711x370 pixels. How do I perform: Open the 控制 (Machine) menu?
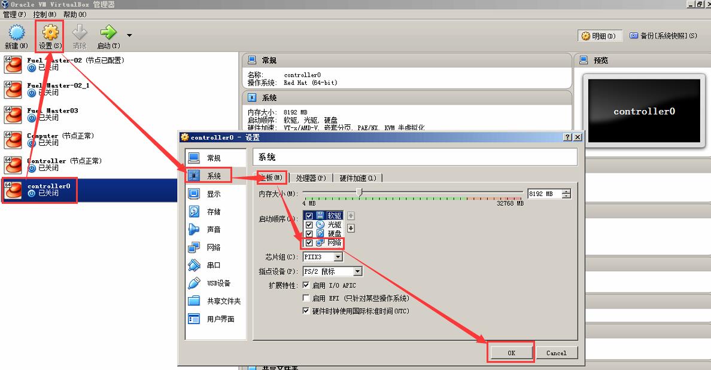[x=44, y=14]
